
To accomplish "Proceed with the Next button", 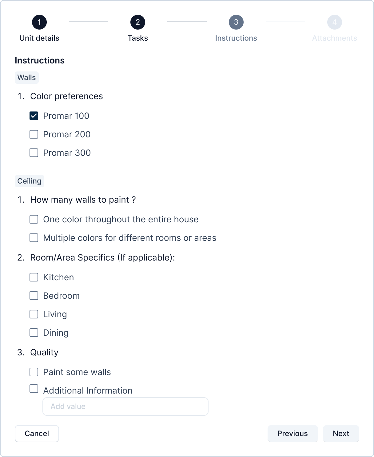I will [x=341, y=434].
